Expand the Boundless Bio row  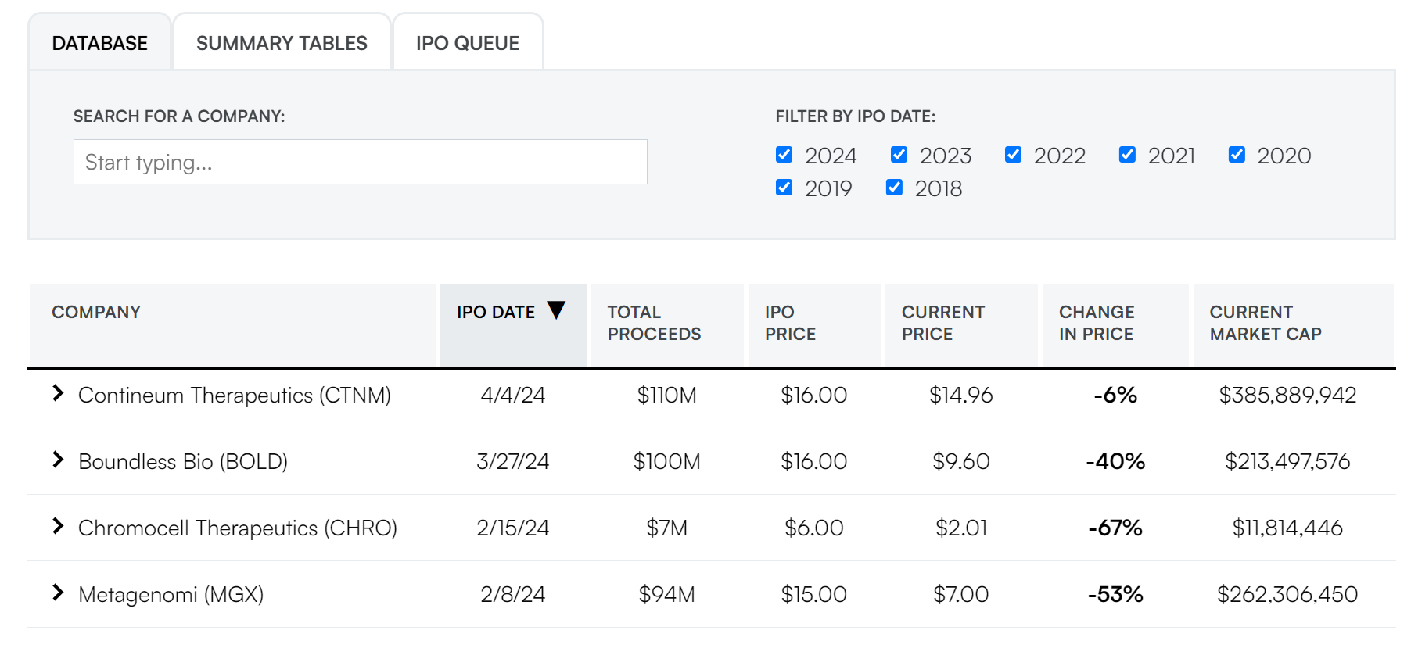58,460
